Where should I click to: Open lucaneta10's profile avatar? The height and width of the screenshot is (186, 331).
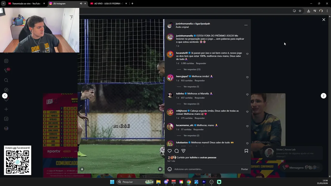pyautogui.click(x=170, y=54)
